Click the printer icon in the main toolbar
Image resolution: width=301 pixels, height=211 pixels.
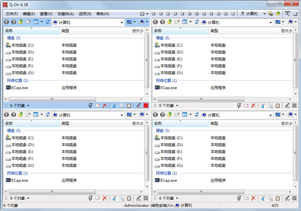pos(270,14)
